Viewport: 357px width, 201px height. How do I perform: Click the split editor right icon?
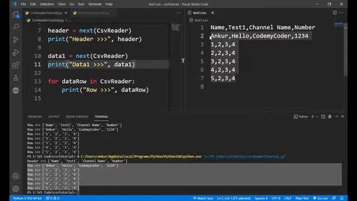pyautogui.click(x=335, y=13)
